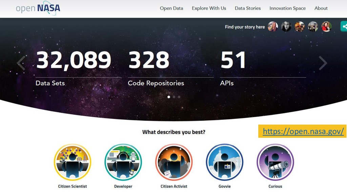
Task: Open the Innovation Space menu item
Action: click(287, 8)
